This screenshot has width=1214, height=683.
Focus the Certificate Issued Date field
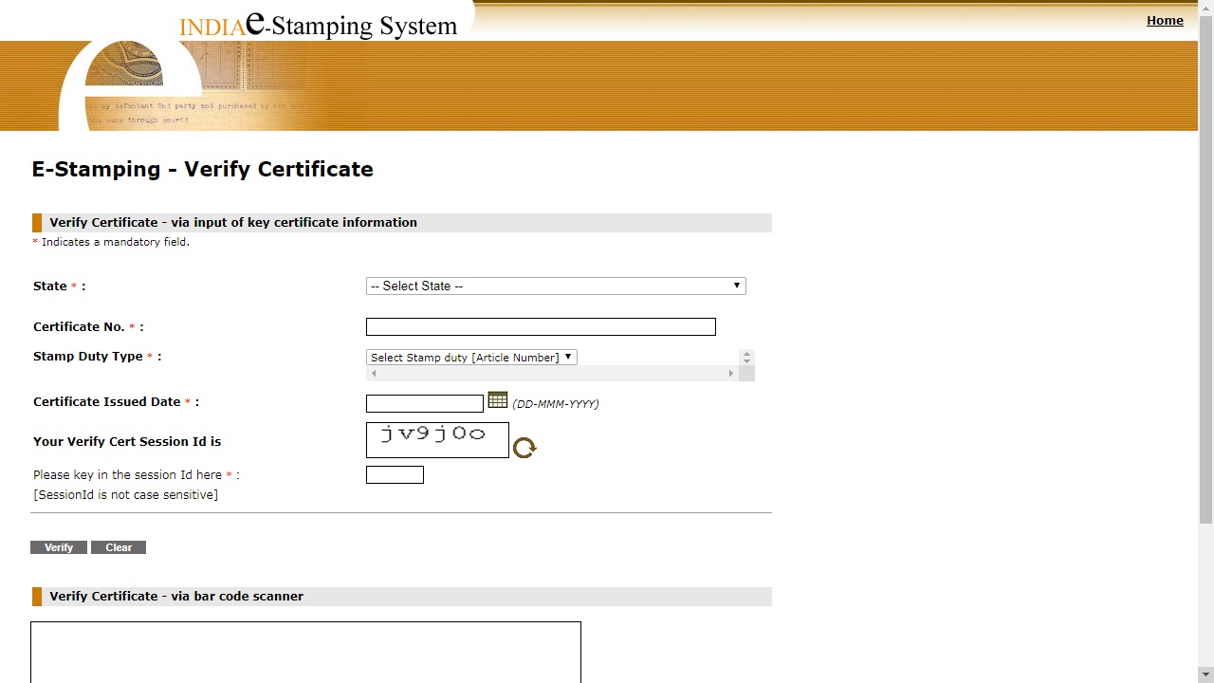coord(424,403)
